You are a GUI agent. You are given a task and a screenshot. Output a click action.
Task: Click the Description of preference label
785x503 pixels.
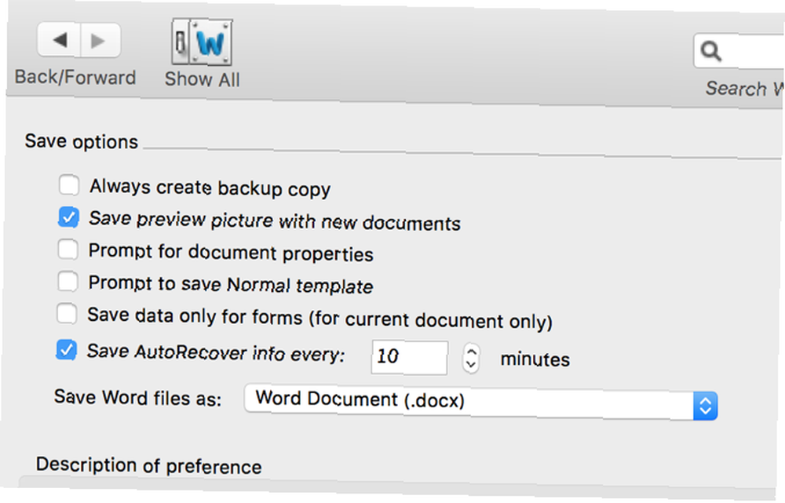(148, 465)
